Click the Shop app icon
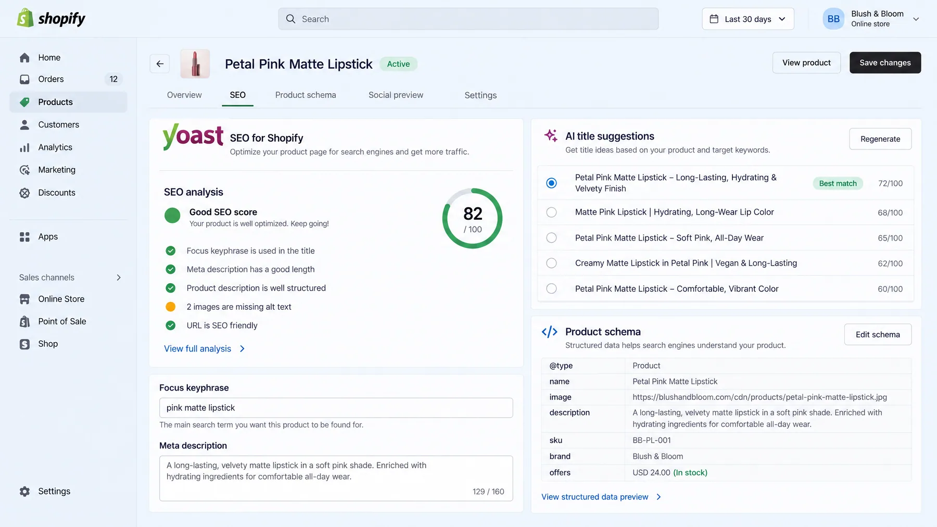The image size is (937, 527). coord(24,344)
